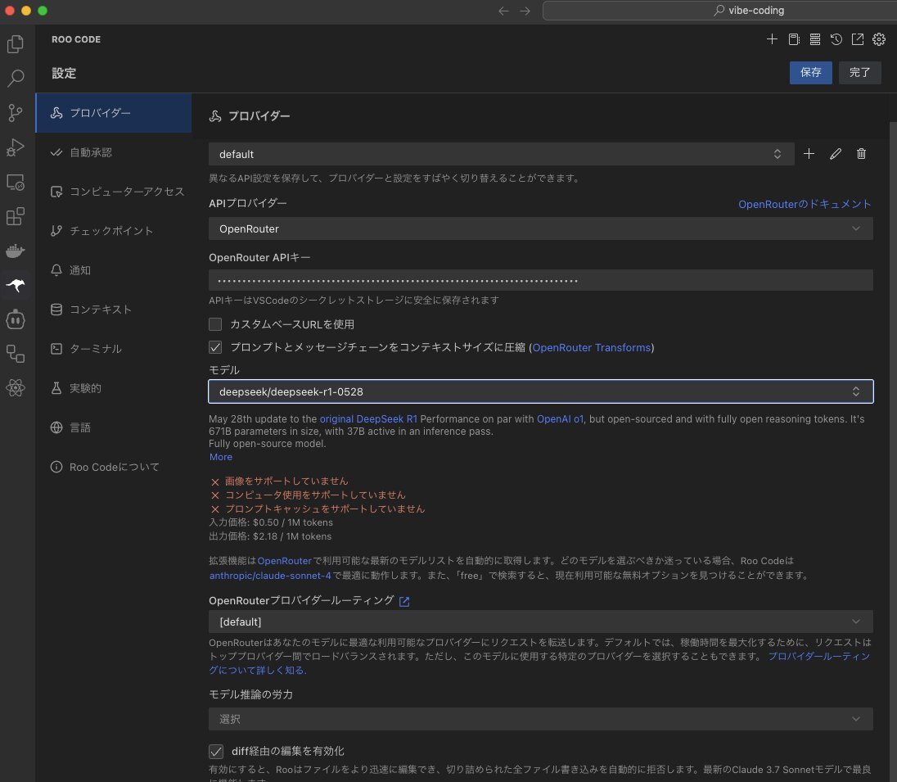Open MCP servers icon in Roo Code header
The height and width of the screenshot is (782, 897).
[x=814, y=39]
